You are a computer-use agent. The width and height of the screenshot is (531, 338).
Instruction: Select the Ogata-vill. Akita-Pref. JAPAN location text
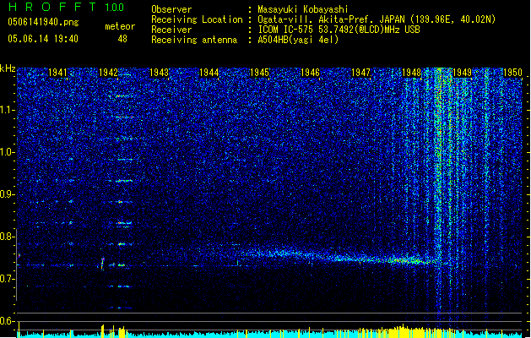pos(377,19)
